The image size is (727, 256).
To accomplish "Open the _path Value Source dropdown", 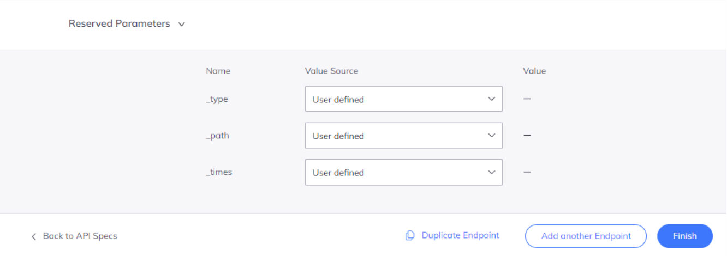I will [403, 136].
